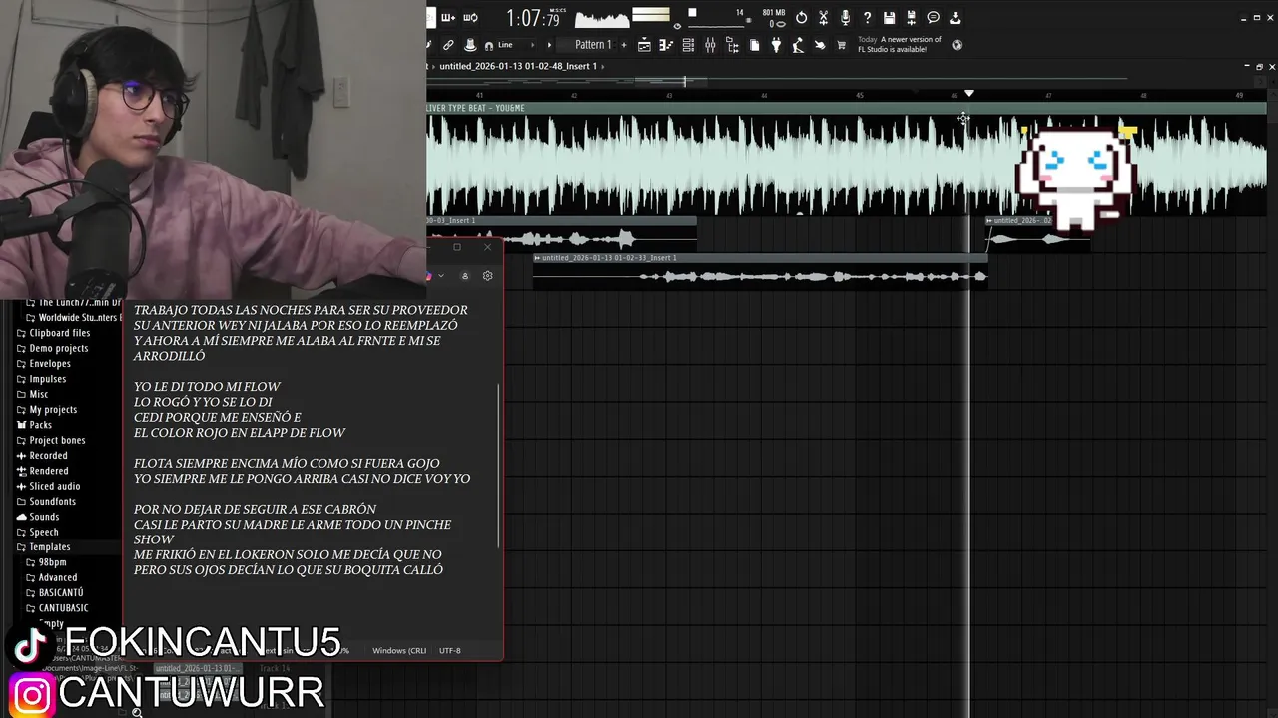Image resolution: width=1278 pixels, height=718 pixels.
Task: Open the Mixer icon
Action: [710, 45]
